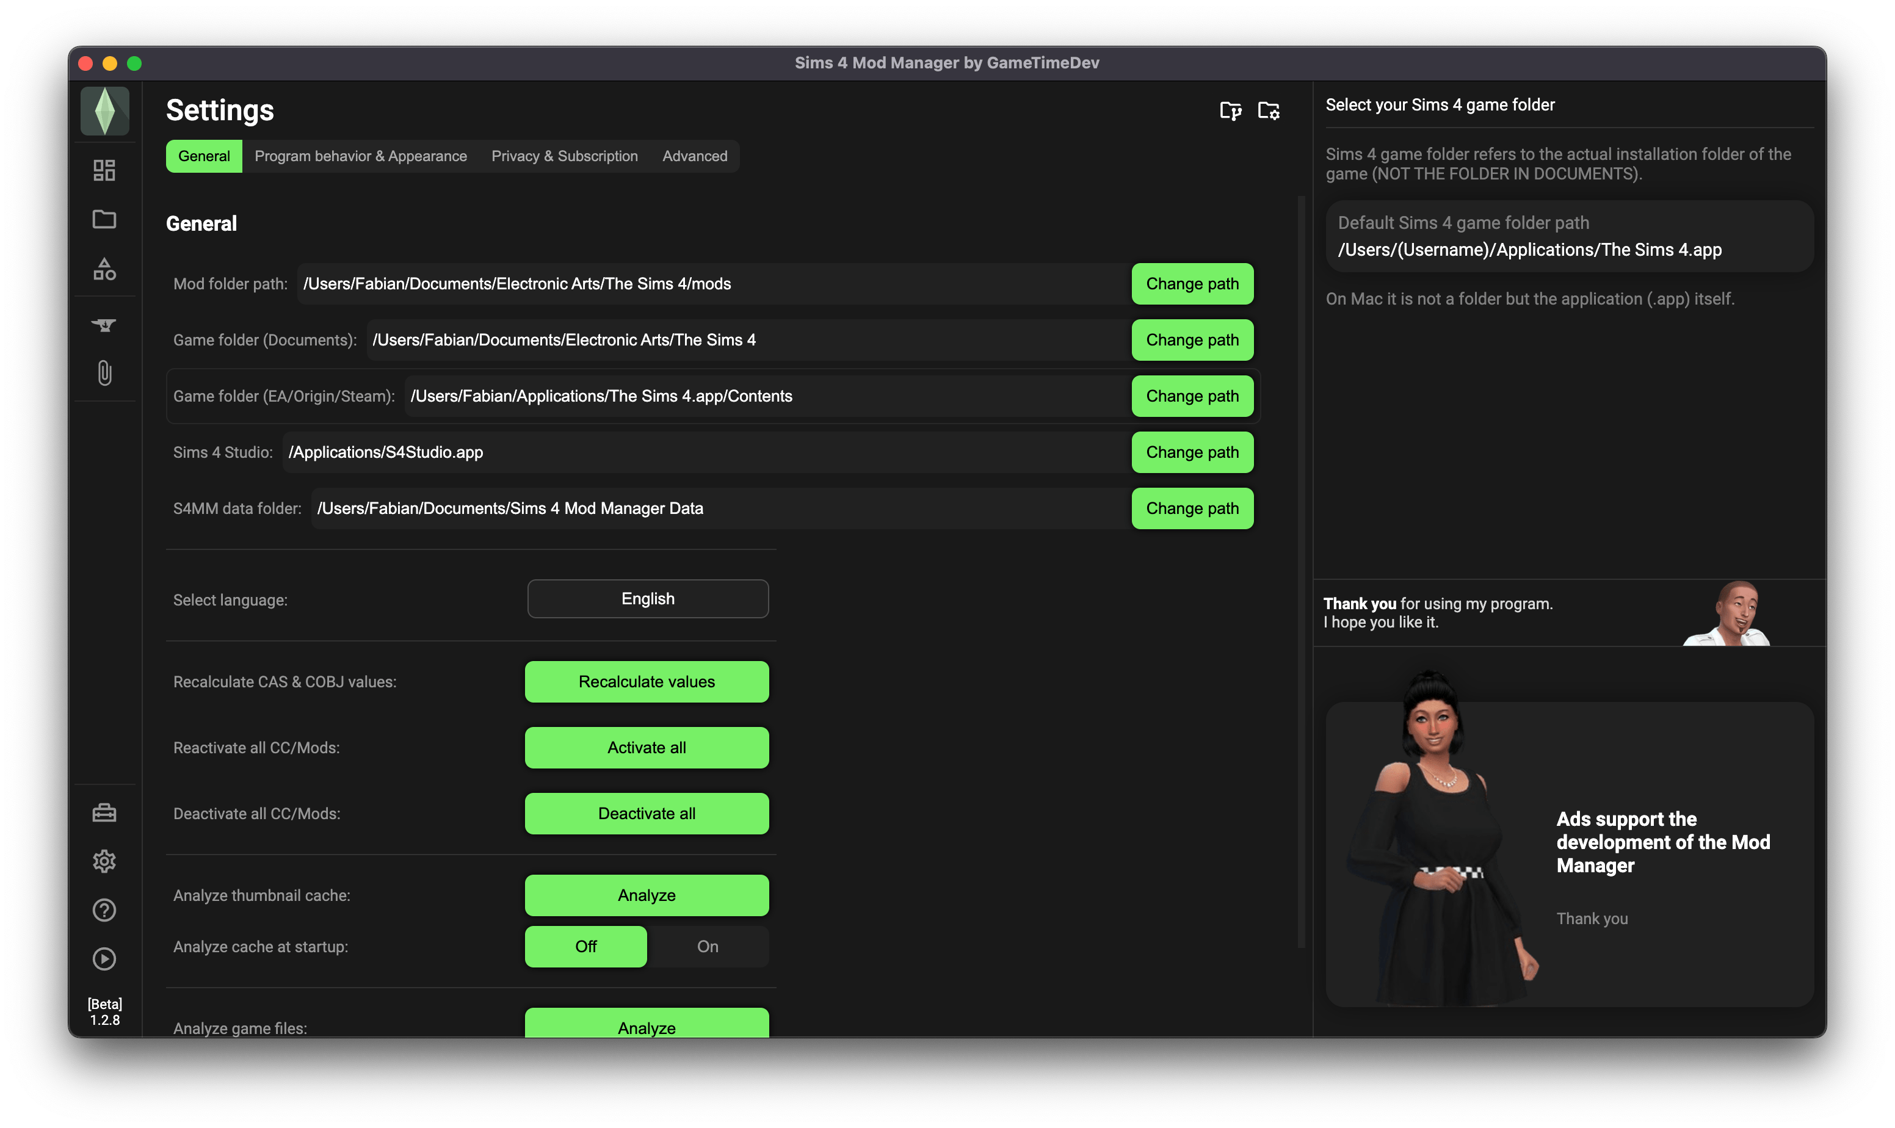Change path for S4MM data folder
Viewport: 1895px width, 1128px height.
pyautogui.click(x=1192, y=508)
